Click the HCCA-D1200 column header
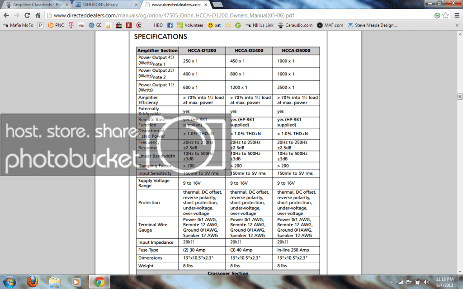463x289 pixels. point(202,51)
